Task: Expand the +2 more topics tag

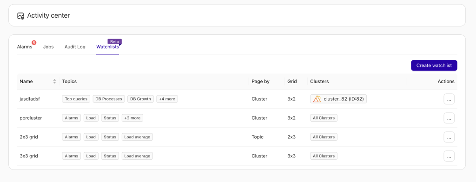Action: (132, 118)
